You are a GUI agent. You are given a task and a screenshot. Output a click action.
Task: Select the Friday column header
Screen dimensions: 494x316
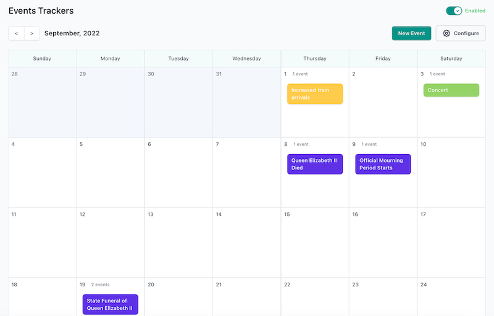(x=383, y=58)
